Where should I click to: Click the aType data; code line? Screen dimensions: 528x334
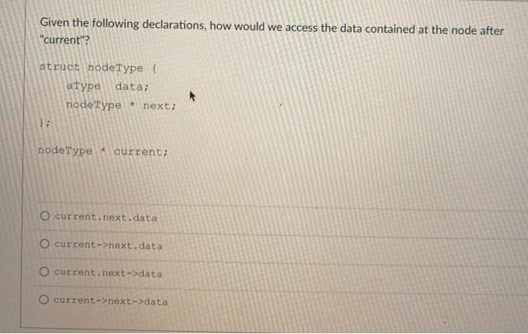click(107, 87)
